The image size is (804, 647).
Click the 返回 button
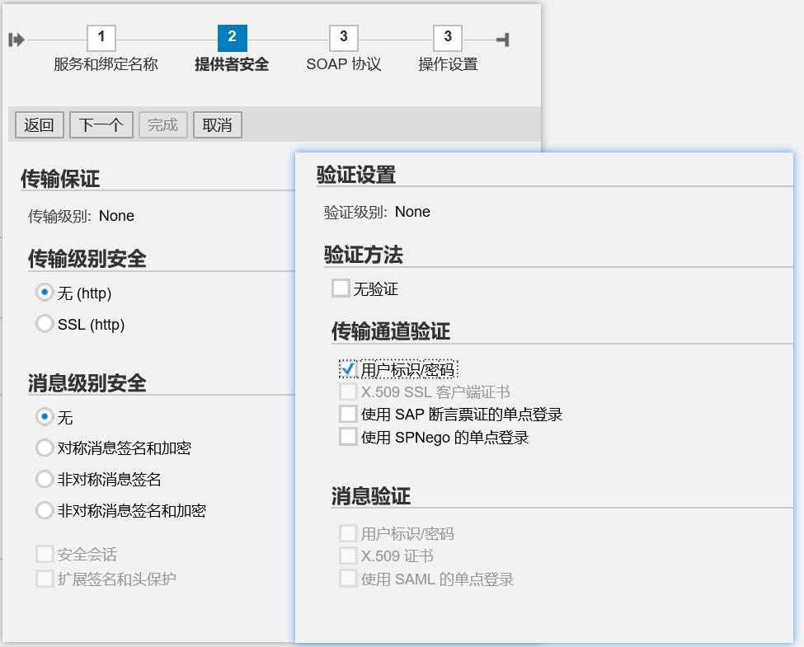pos(39,124)
